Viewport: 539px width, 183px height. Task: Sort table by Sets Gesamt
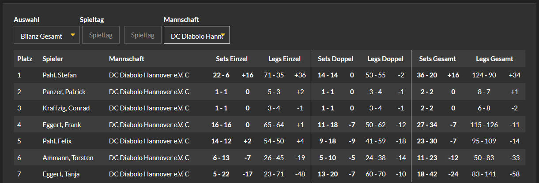click(x=437, y=59)
